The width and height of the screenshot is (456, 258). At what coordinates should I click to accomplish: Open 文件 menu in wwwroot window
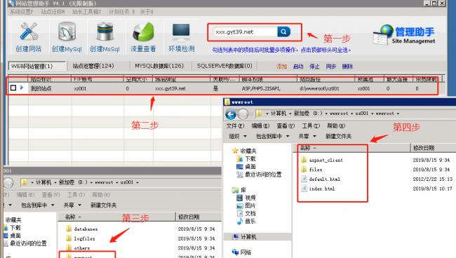tap(235, 125)
